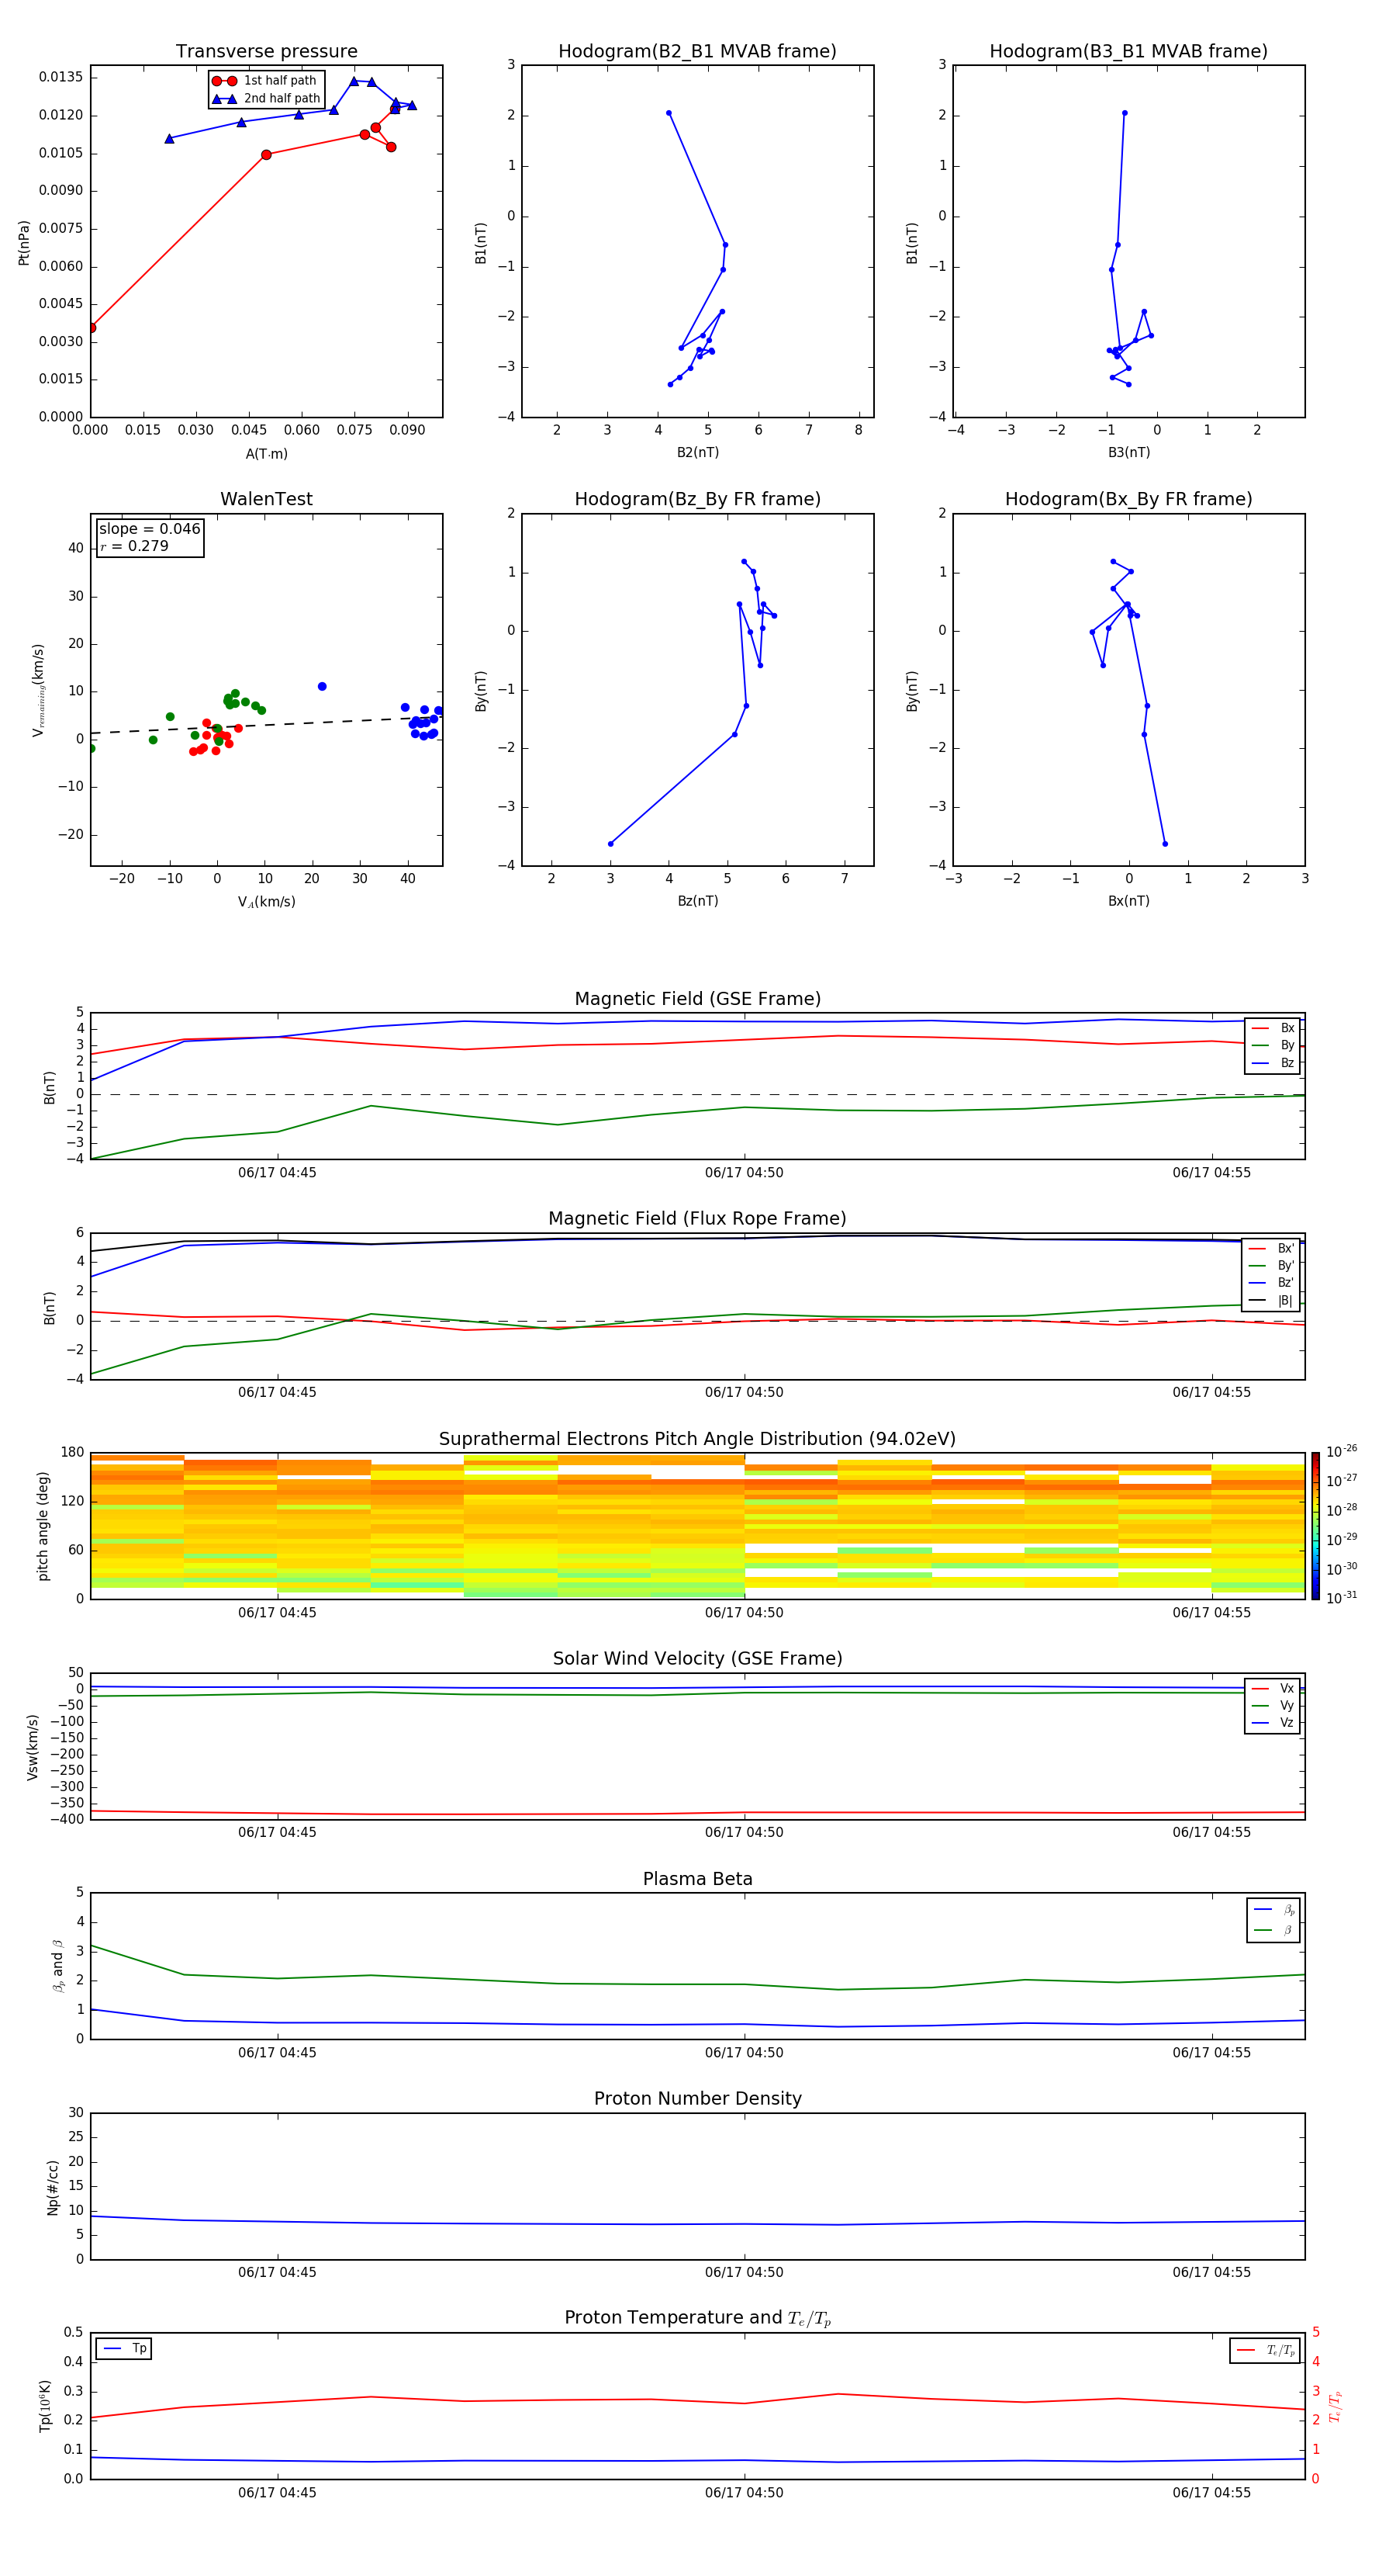The image size is (1396, 2561).
Task: Click the 'slope = 0.046' annotation
Action: click(x=150, y=529)
